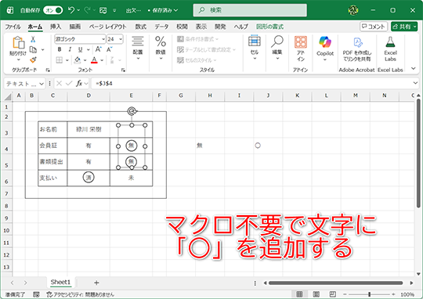Image resolution: width=423 pixels, height=299 pixels.
Task: Switch to the Page Layout (ページ レイアウト) tab
Action: coord(107,27)
